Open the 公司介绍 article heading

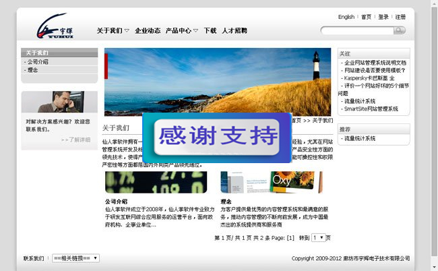116,202
